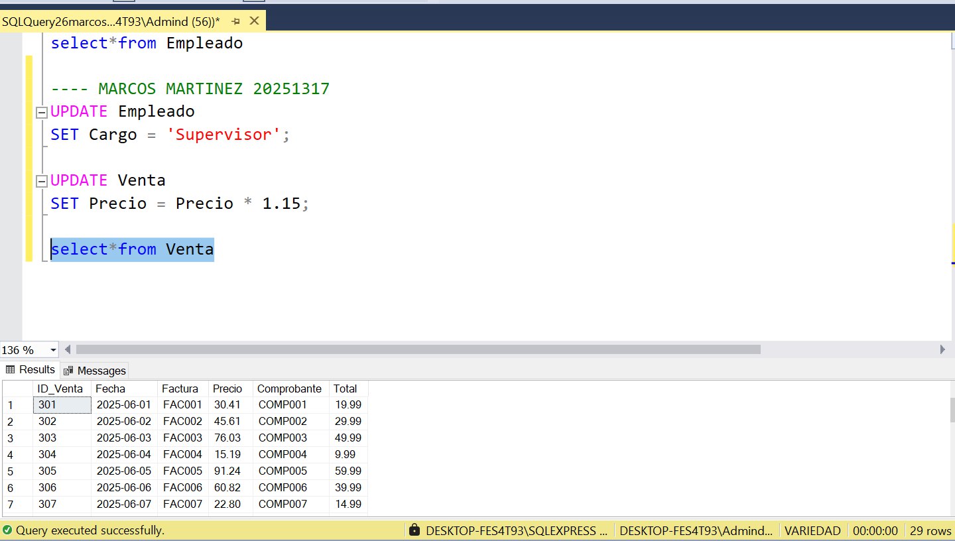Click the Results tab grid icon
955x541 pixels.
(11, 370)
